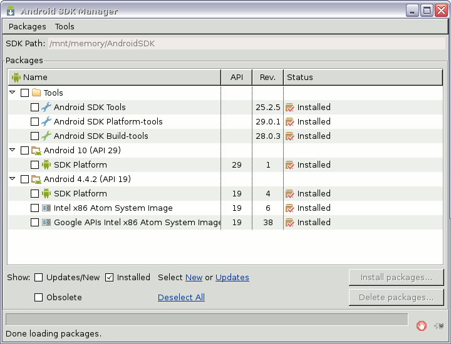
Task: Click the revision 38 cell
Action: point(268,222)
